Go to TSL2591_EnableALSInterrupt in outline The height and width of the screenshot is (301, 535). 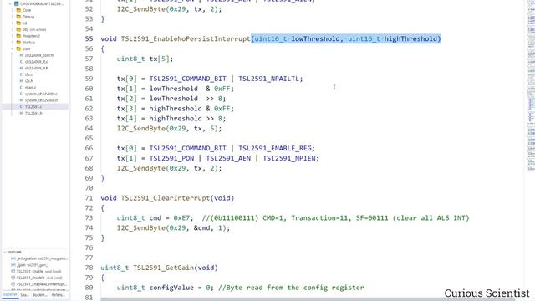41,284
